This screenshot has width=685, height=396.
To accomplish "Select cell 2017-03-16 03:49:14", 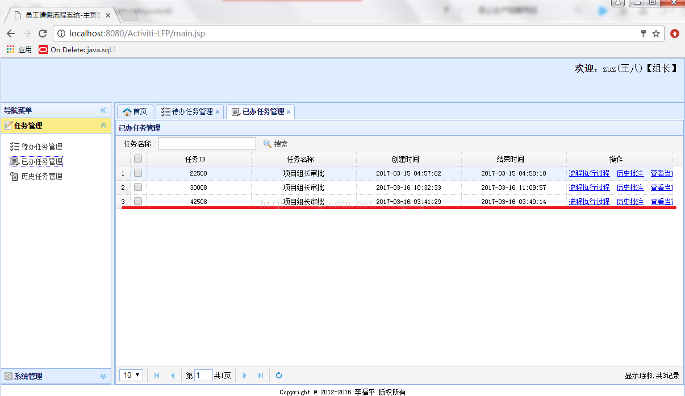I will click(x=513, y=202).
